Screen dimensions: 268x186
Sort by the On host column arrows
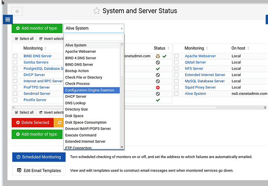[x=248, y=48]
